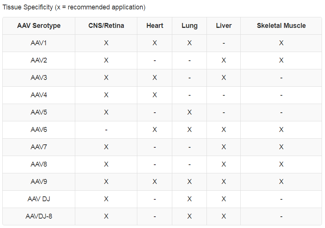Image resolution: width=325 pixels, height=228 pixels.
Task: Click the Lung column header
Action: click(x=190, y=26)
